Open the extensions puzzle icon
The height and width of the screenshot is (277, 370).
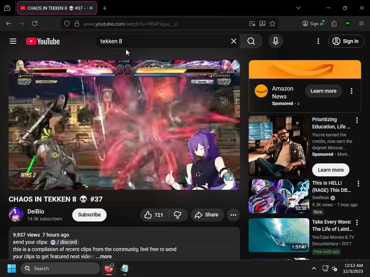[x=334, y=23]
